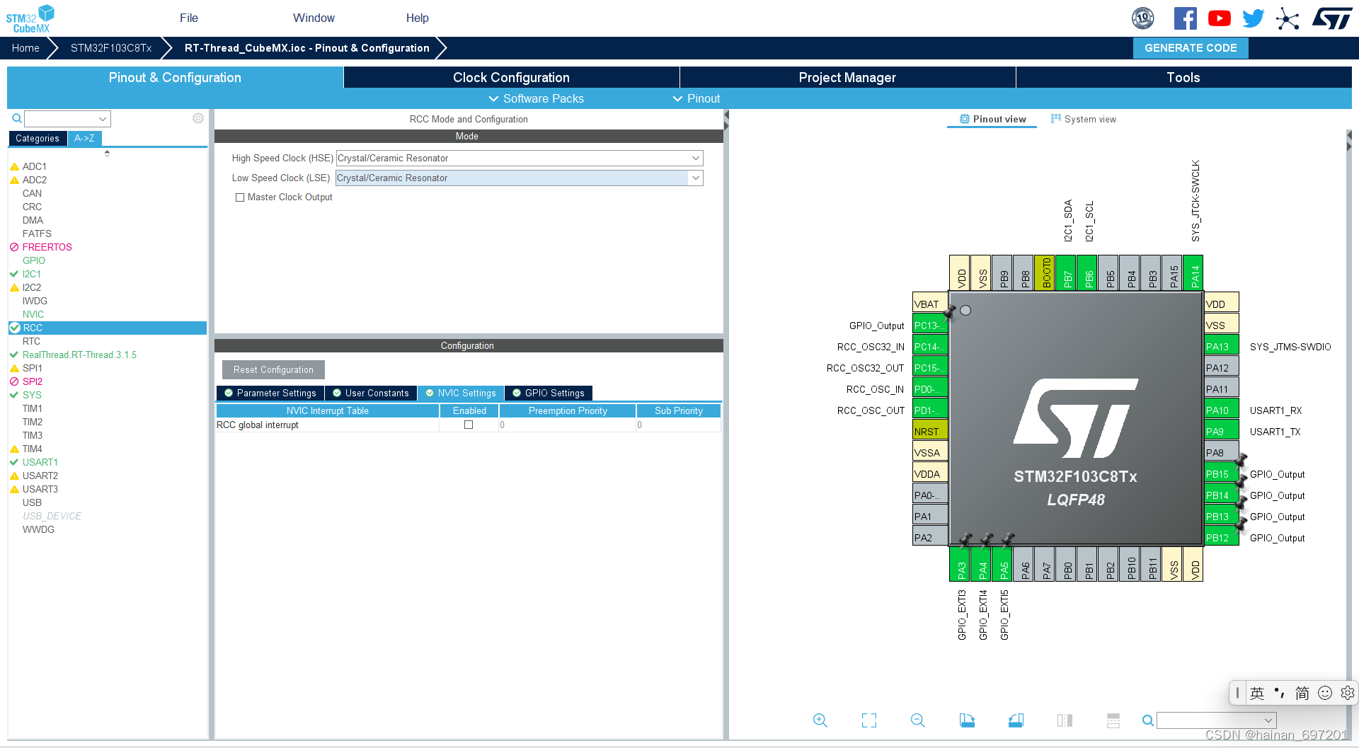Rotate chip view counterclockwise icon

tap(1016, 720)
